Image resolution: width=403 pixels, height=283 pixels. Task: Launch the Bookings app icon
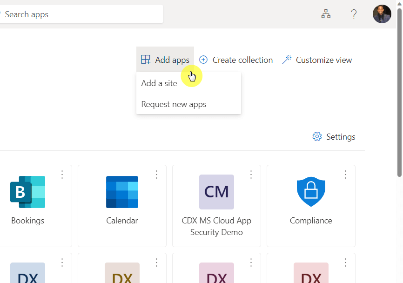(x=28, y=192)
